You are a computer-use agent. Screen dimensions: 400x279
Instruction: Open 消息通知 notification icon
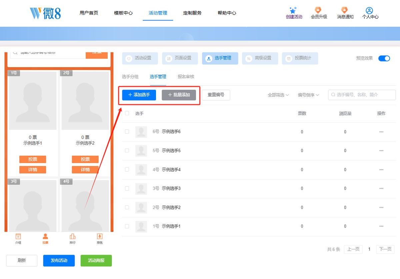[x=345, y=10]
